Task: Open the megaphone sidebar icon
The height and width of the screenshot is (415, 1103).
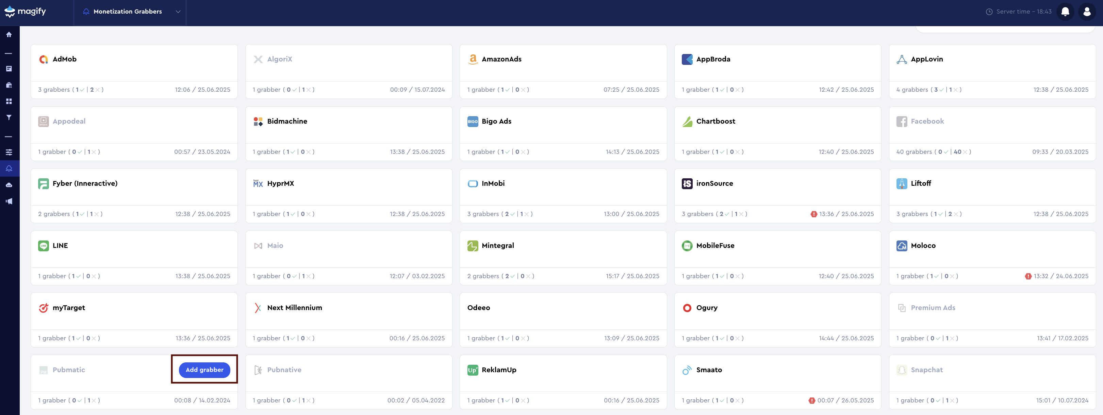Action: tap(9, 201)
